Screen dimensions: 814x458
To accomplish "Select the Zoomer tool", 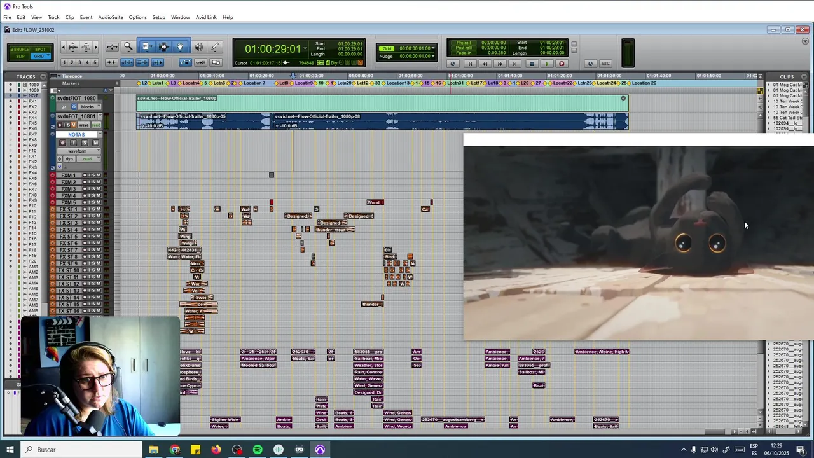I will [128, 47].
